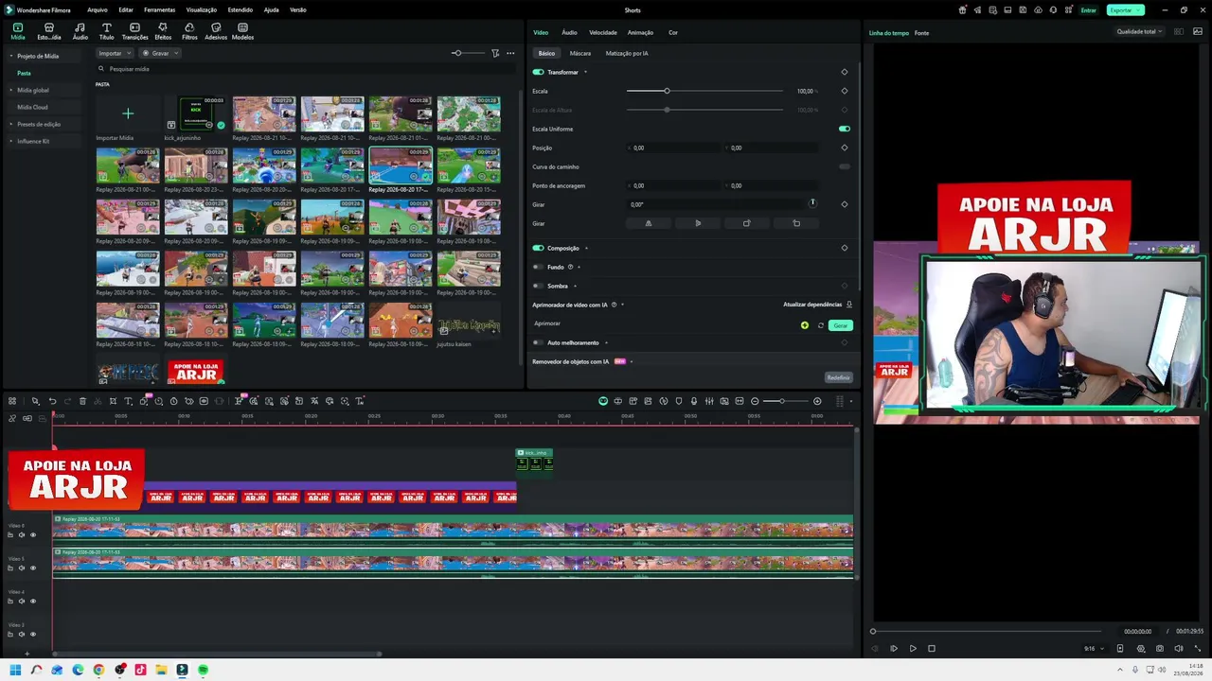The image size is (1212, 681).
Task: Enable the Sombra switch
Action: [538, 286]
